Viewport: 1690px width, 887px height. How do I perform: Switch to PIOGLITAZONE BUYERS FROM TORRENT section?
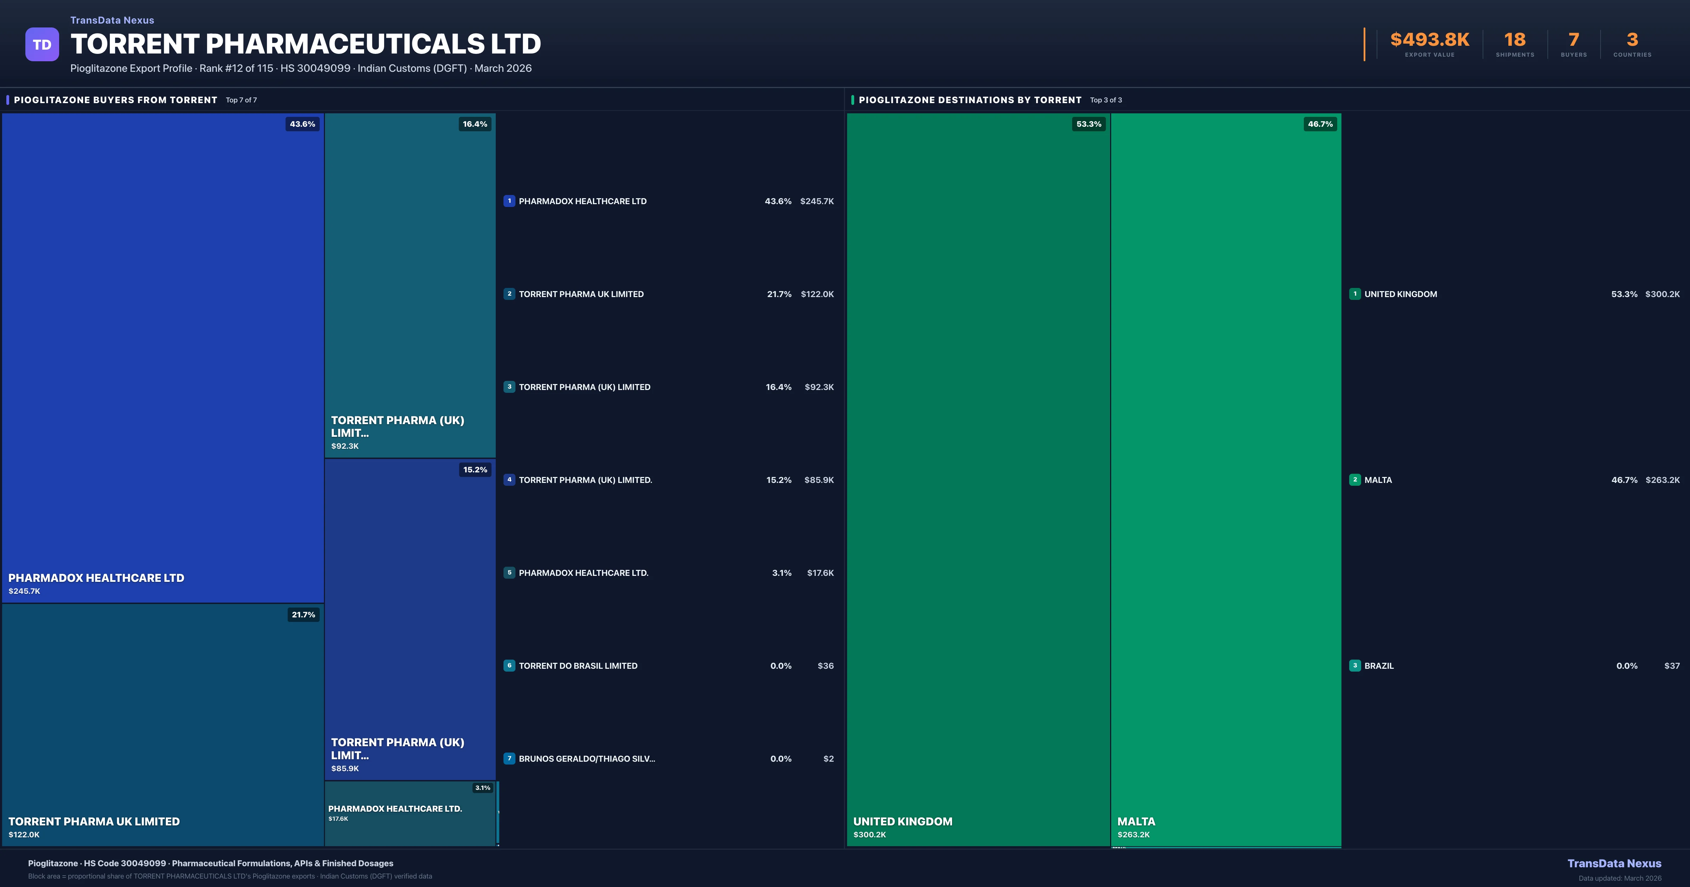click(115, 100)
